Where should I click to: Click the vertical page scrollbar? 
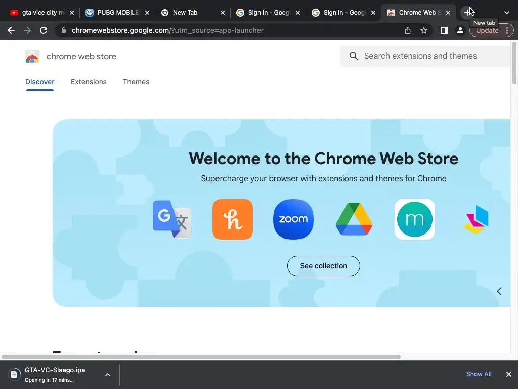coord(514,63)
